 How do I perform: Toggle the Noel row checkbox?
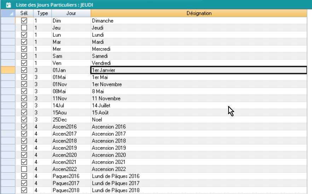pos(24,120)
